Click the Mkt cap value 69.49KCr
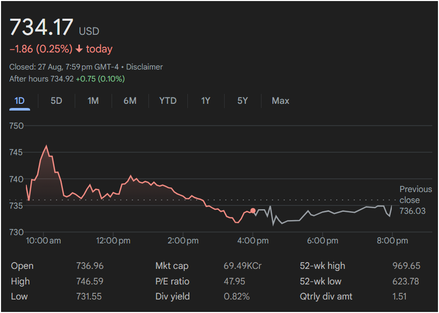The width and height of the screenshot is (439, 313). (x=242, y=266)
